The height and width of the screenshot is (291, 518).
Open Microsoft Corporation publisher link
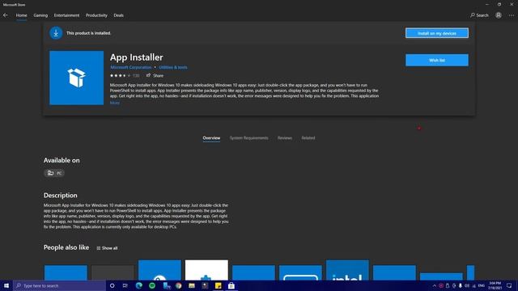click(131, 67)
